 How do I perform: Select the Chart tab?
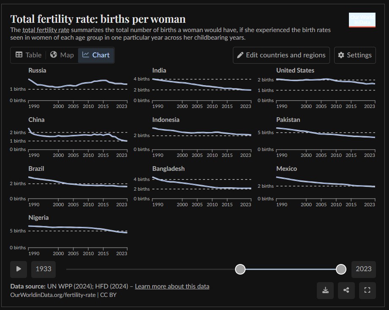click(96, 55)
